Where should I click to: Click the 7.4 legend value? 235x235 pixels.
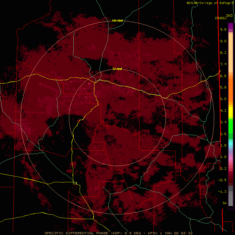[223, 64]
